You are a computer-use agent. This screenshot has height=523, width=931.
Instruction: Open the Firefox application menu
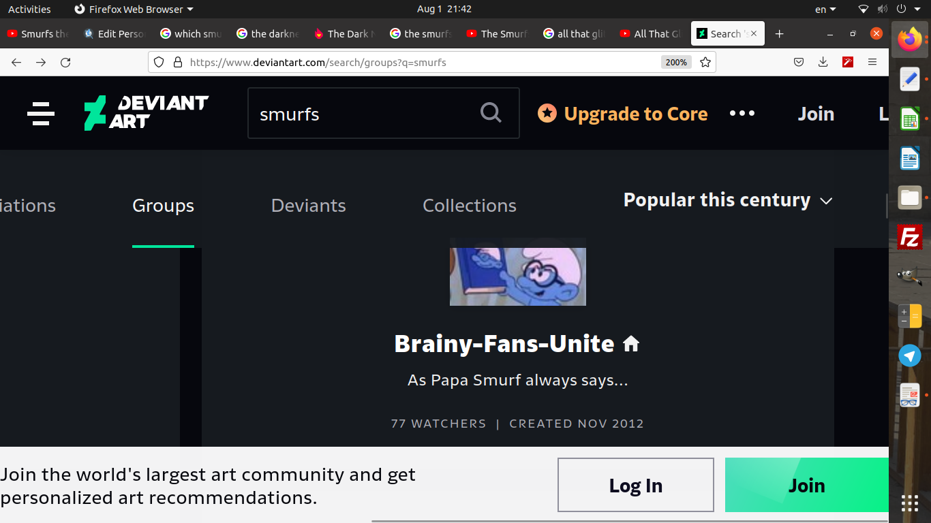click(872, 62)
